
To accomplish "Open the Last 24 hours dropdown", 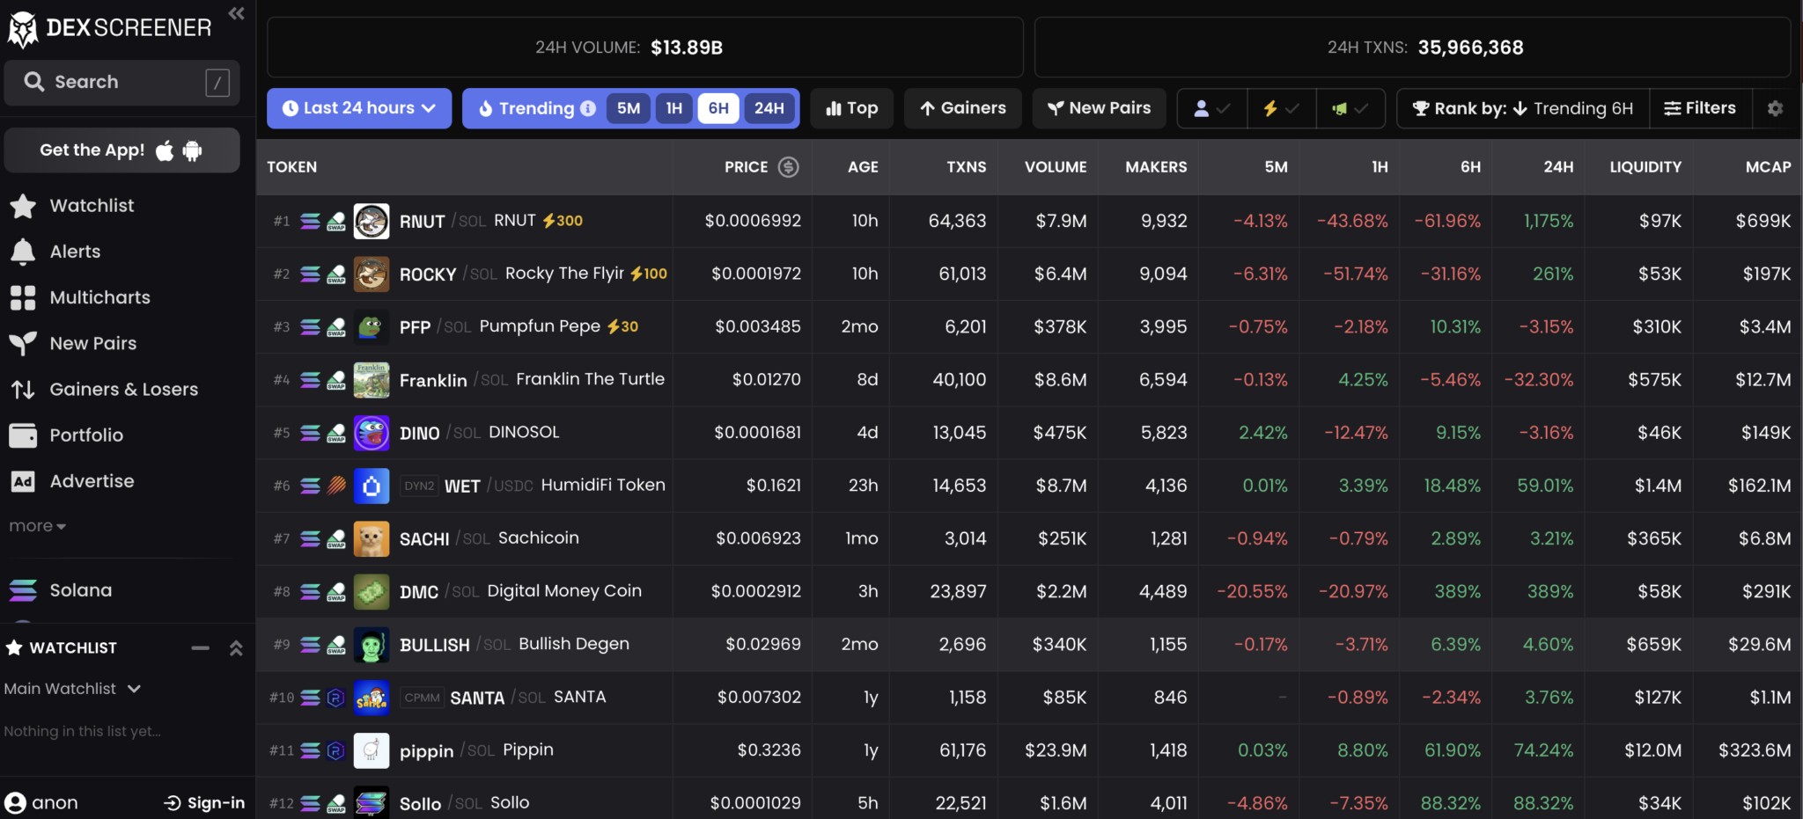I will tap(359, 108).
